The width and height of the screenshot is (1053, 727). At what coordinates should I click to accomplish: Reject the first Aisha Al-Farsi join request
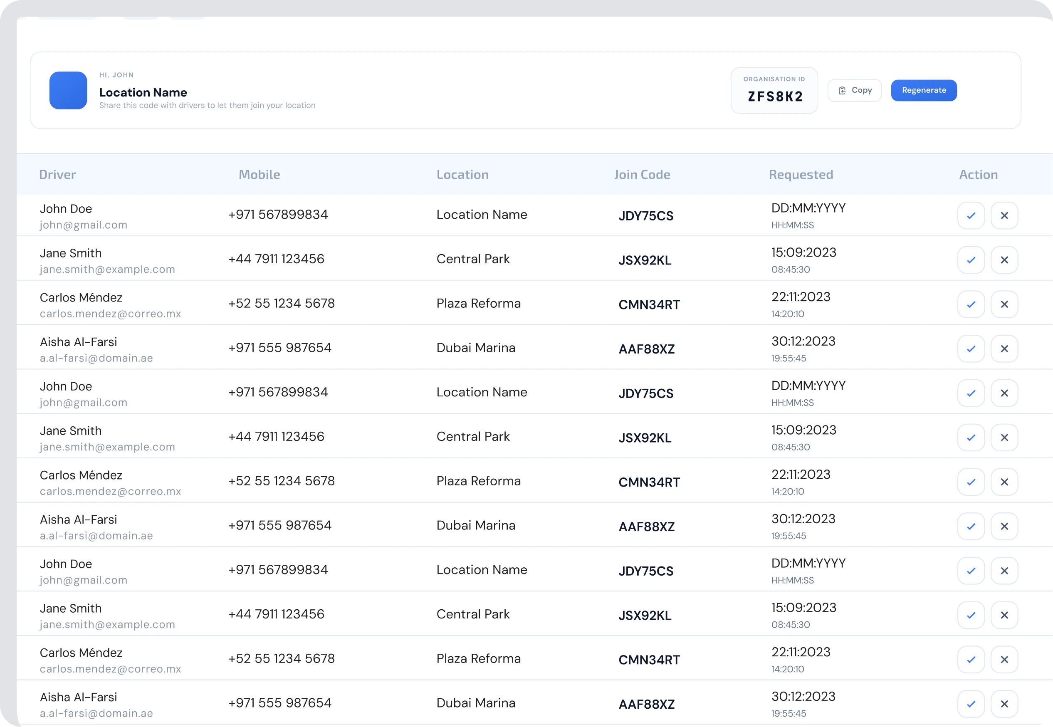click(x=1004, y=349)
